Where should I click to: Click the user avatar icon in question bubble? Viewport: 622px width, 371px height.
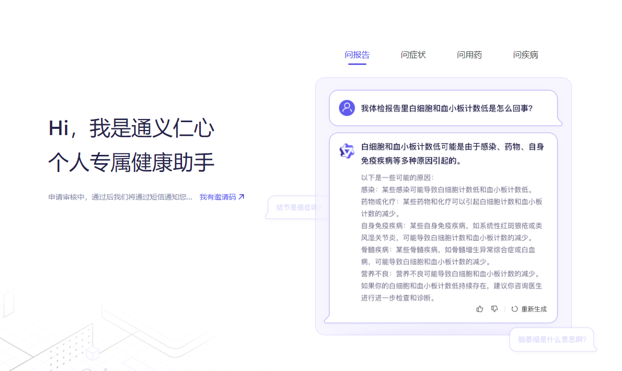tap(347, 108)
